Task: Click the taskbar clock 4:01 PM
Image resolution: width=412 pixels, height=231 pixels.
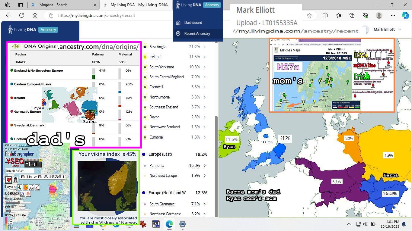Action: click(x=392, y=222)
